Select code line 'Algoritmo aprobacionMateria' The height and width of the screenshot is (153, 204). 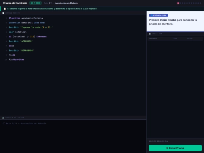point(26,18)
